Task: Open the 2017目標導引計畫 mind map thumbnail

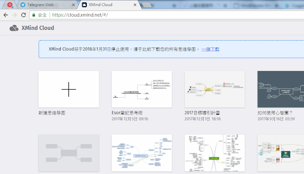Action: 215,89
